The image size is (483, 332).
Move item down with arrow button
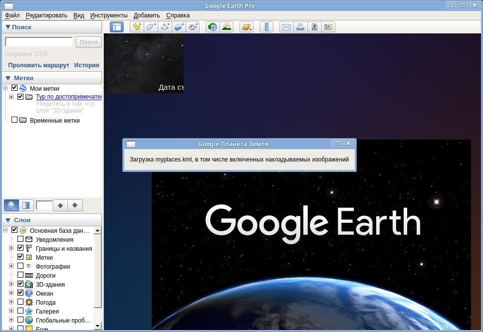75,205
